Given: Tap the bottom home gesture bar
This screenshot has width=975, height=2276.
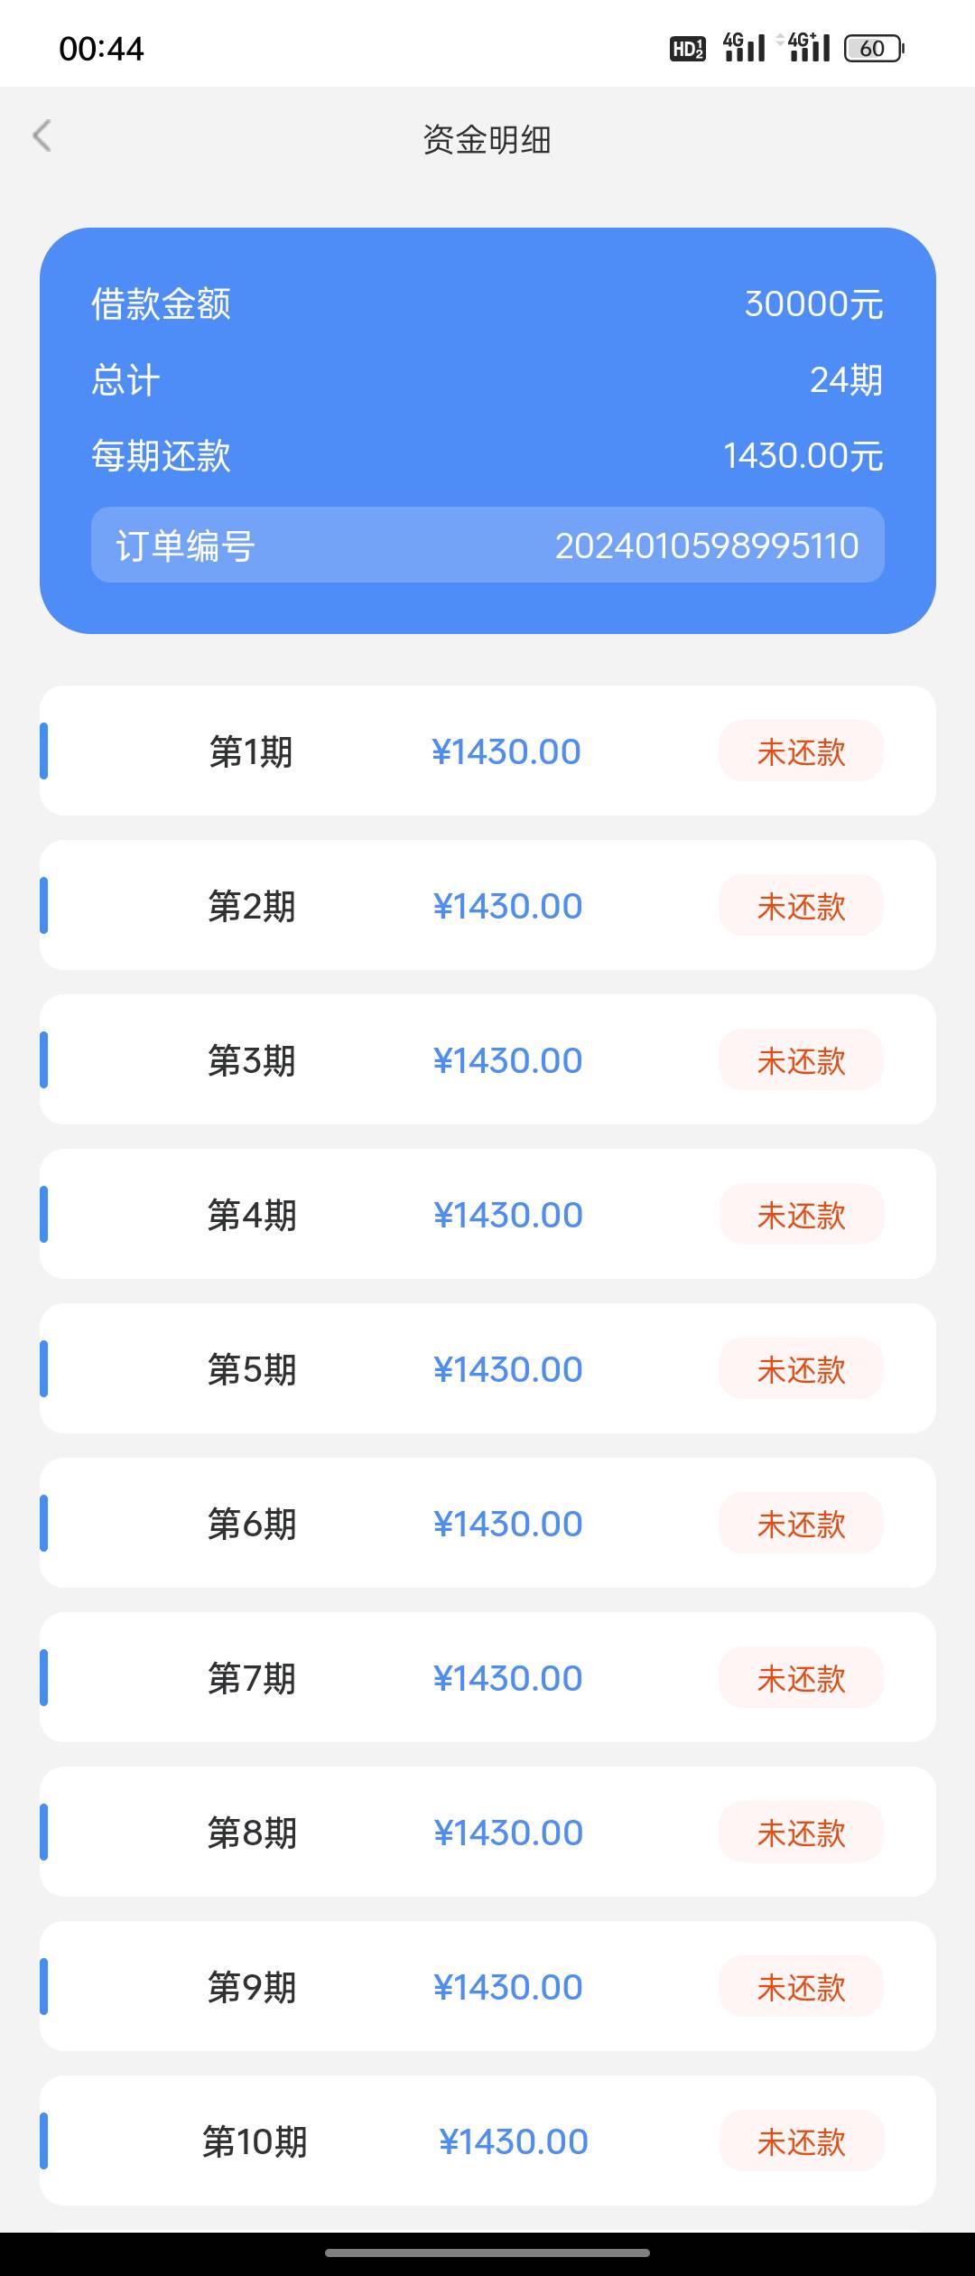Looking at the screenshot, I should tap(487, 2253).
